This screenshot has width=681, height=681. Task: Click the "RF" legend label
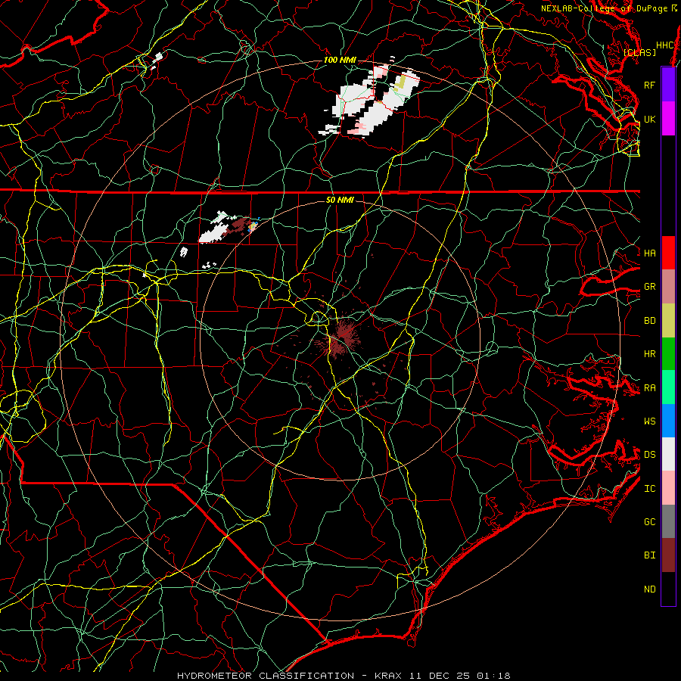tap(649, 85)
